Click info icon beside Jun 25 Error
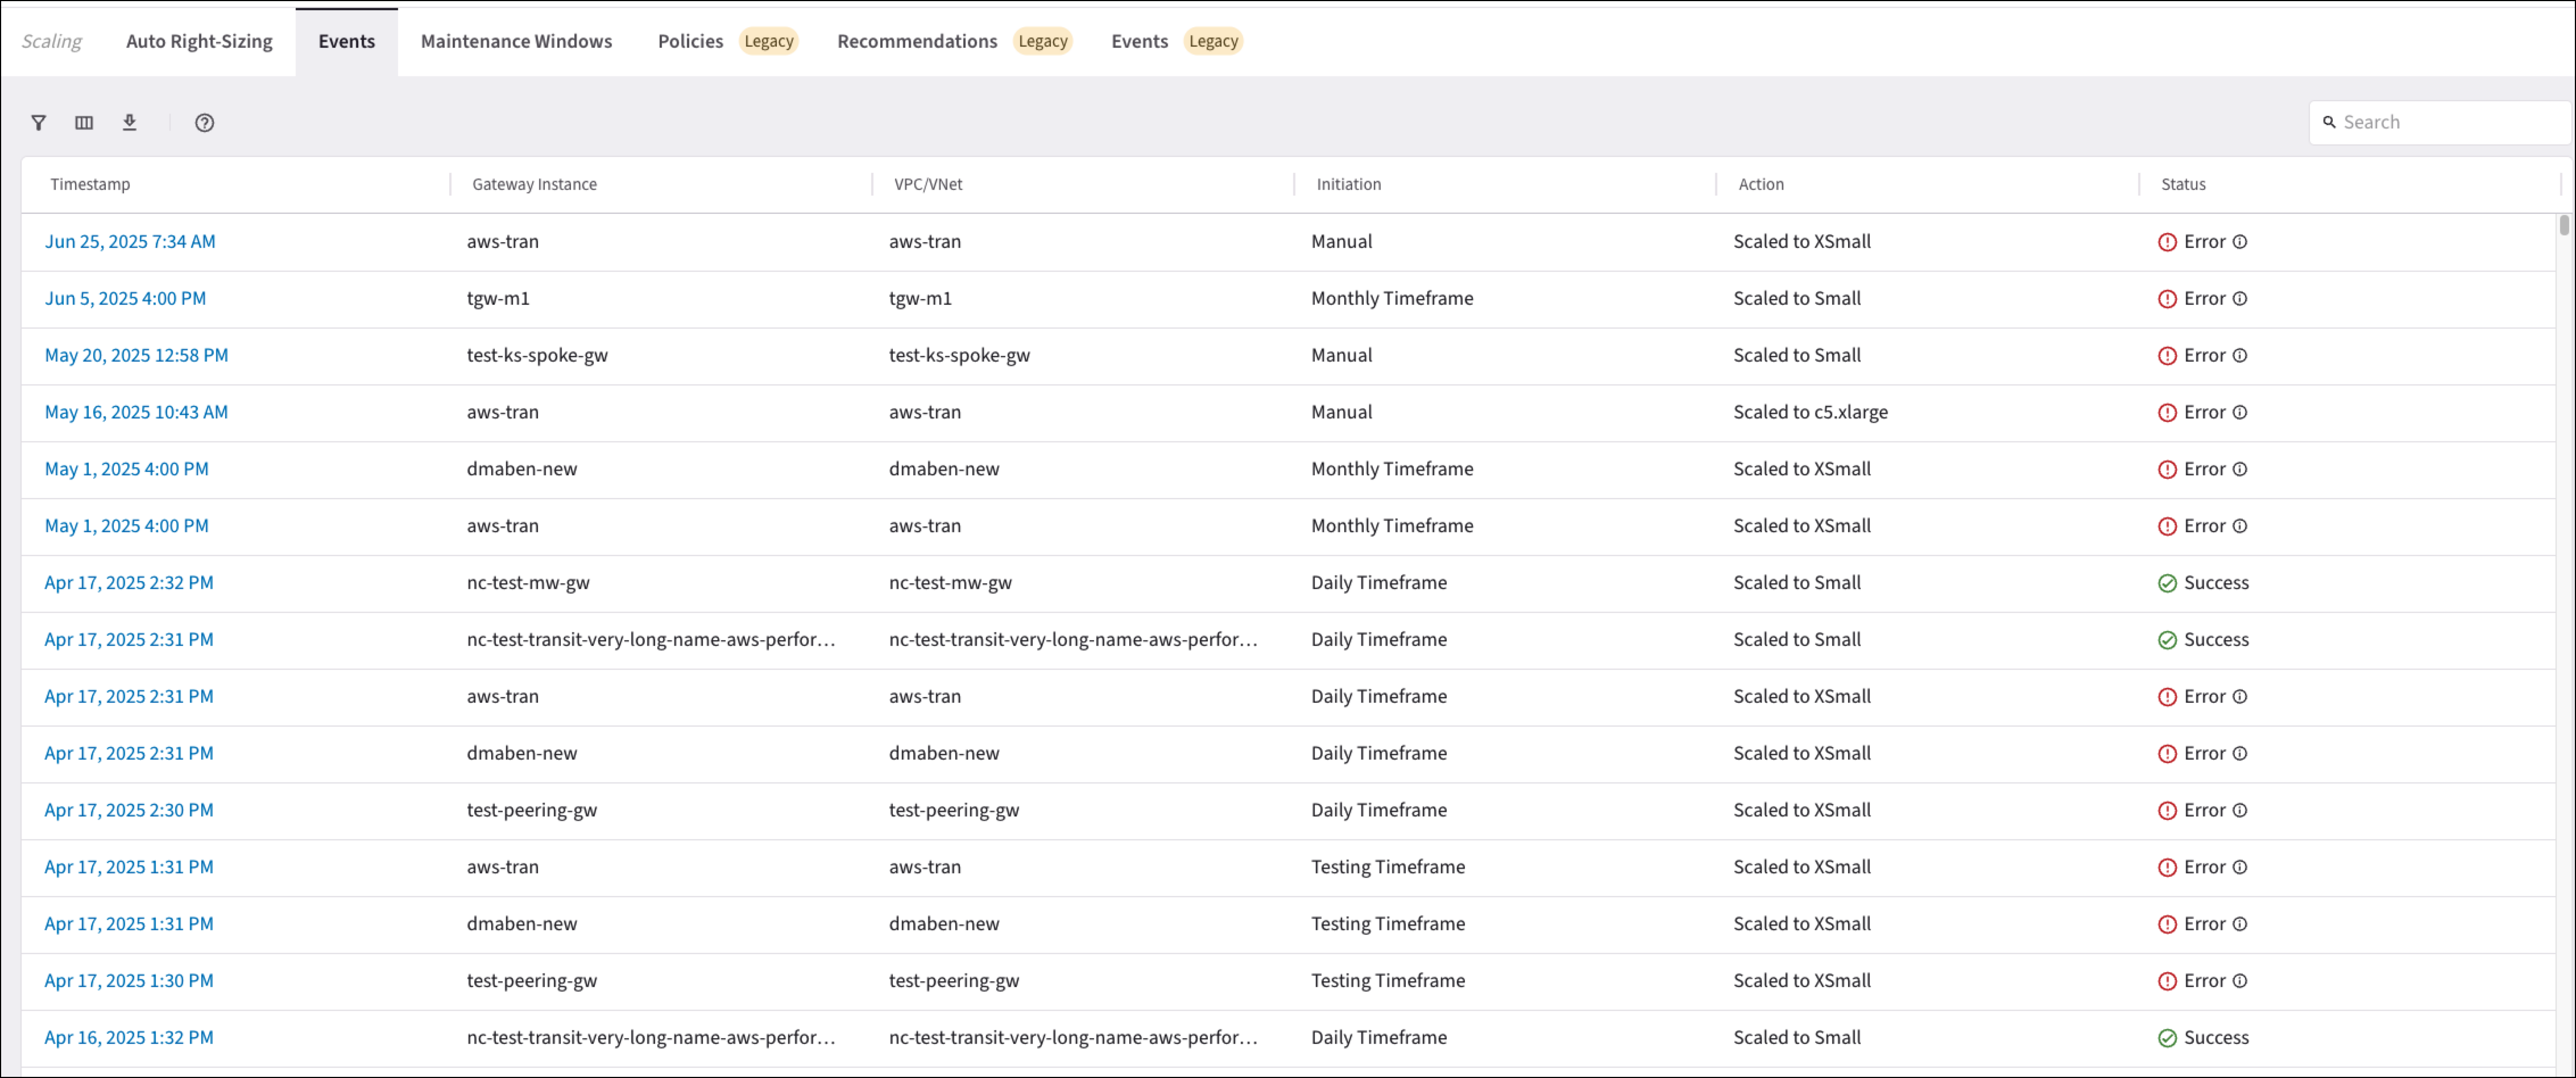2576x1078 pixels. [x=2240, y=242]
